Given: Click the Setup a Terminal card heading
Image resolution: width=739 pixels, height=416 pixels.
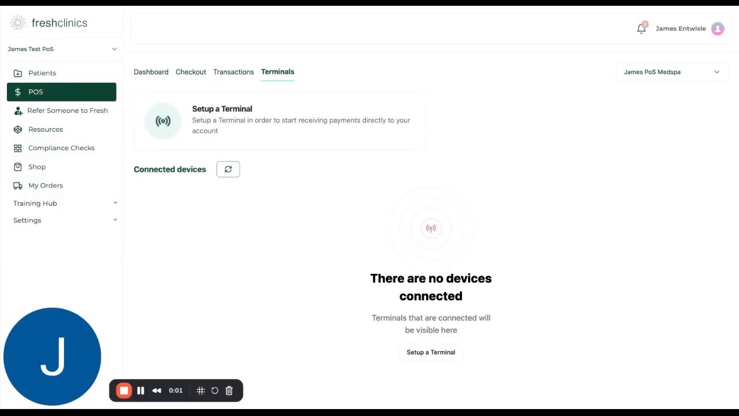Looking at the screenshot, I should click(222, 109).
